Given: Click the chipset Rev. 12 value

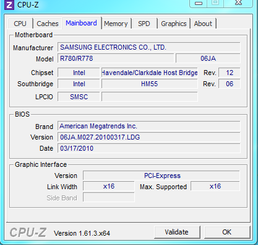Looking at the screenshot, I should point(230,73).
